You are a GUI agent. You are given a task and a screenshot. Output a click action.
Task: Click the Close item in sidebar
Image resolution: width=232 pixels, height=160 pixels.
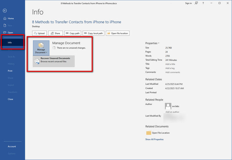(10, 99)
